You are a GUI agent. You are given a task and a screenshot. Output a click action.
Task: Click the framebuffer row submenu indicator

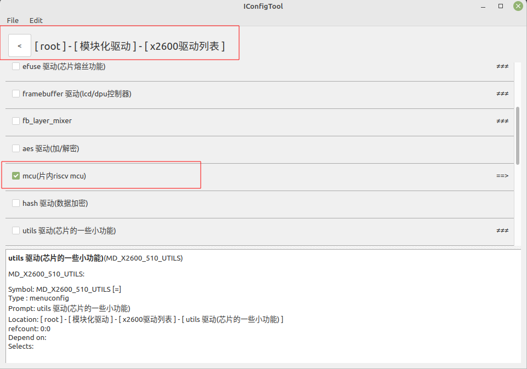[x=502, y=94]
